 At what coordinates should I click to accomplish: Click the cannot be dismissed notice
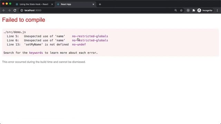44,62
